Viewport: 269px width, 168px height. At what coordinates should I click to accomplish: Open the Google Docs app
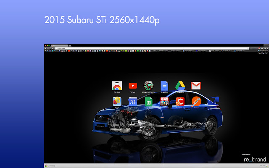[x=164, y=86]
